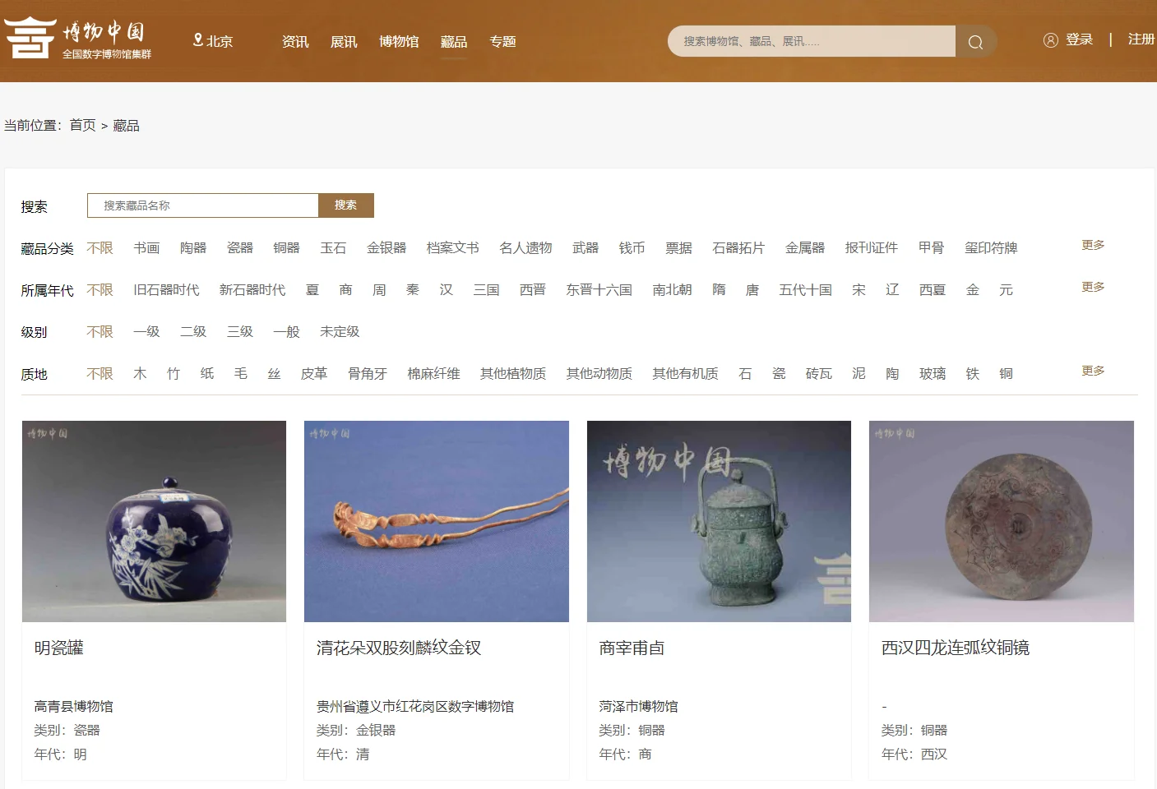Filter era by 西夏

(x=933, y=289)
